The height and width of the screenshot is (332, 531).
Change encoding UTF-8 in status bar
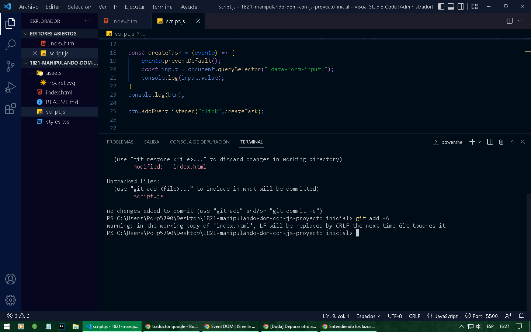tap(395, 316)
